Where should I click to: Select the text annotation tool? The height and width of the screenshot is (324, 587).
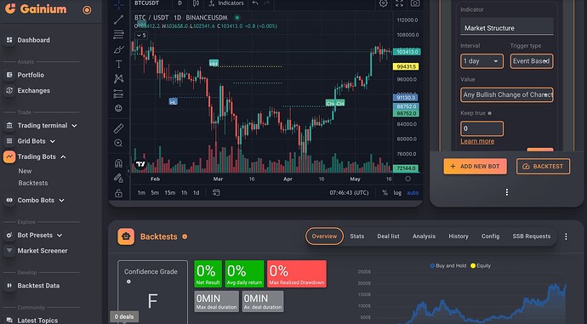[118, 64]
